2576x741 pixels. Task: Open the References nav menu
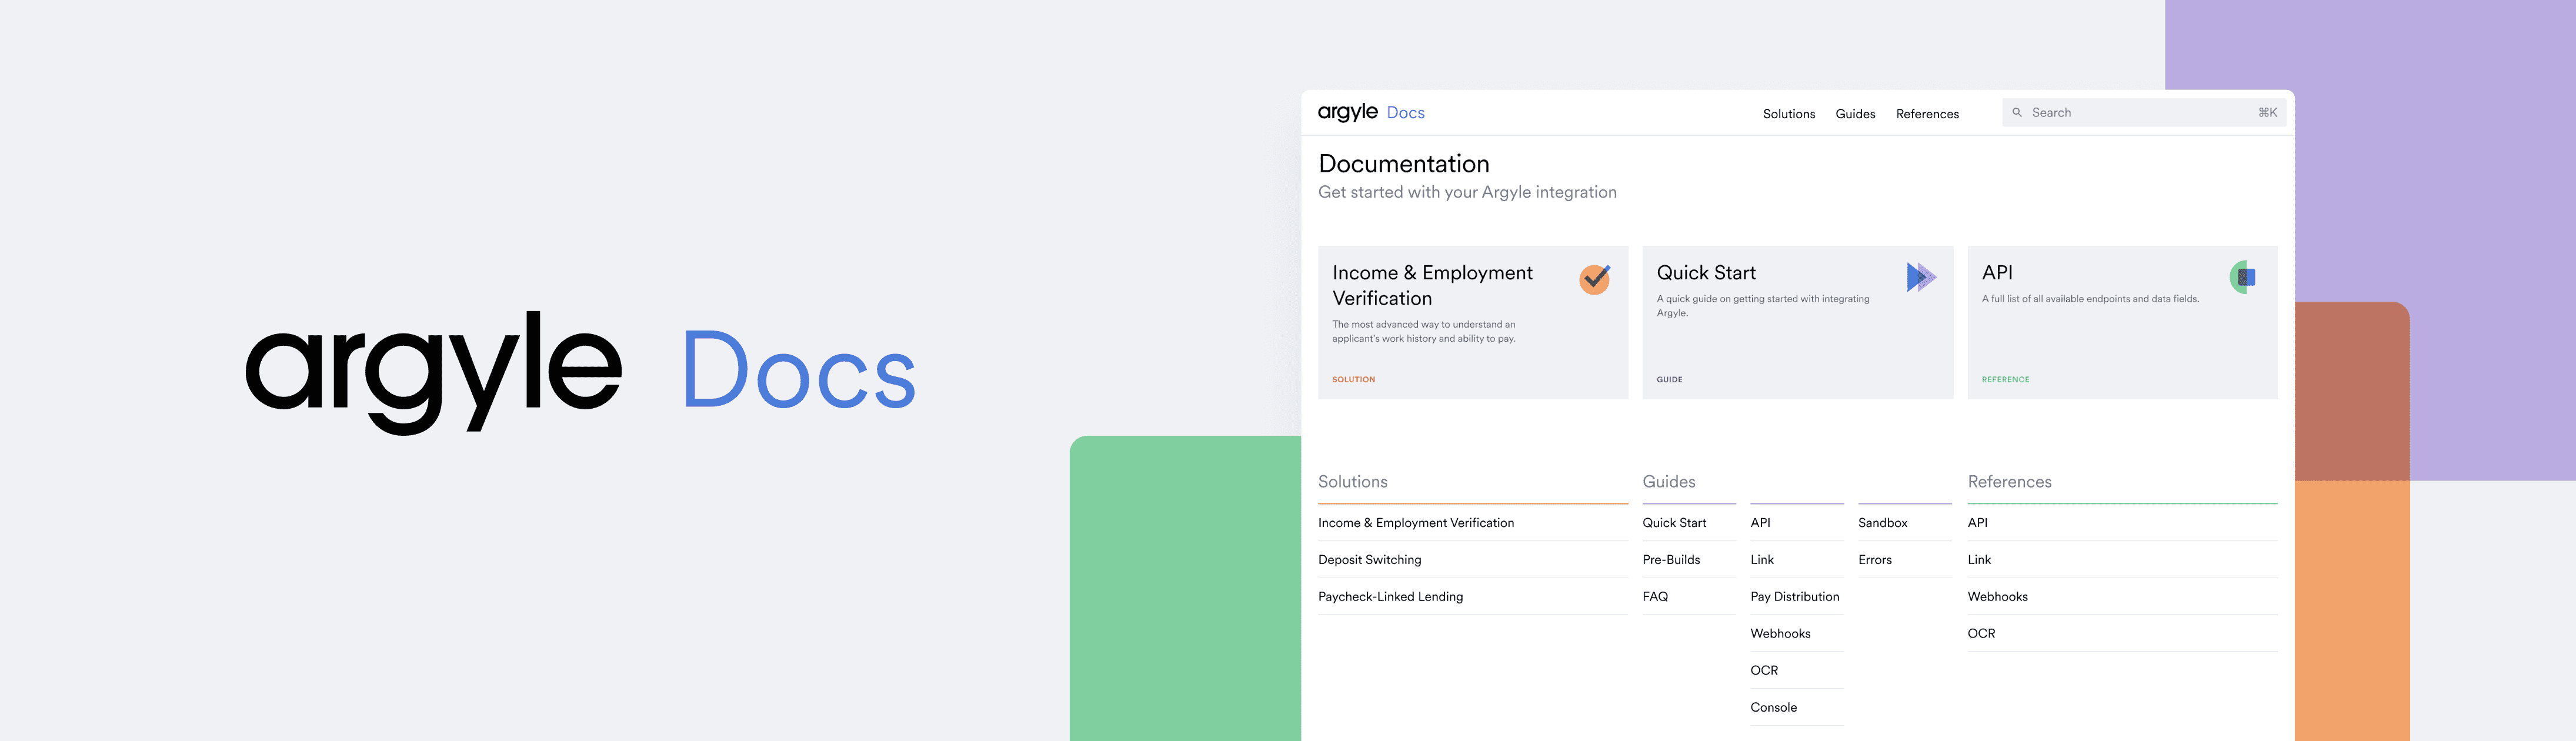point(1927,114)
